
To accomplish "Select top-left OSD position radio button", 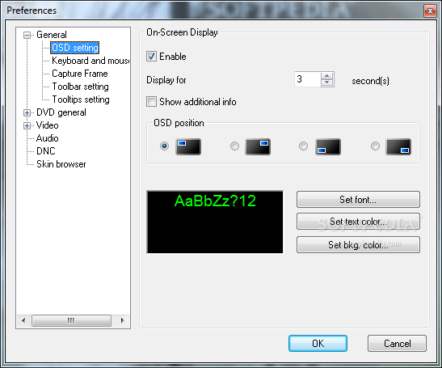I will coord(164,146).
